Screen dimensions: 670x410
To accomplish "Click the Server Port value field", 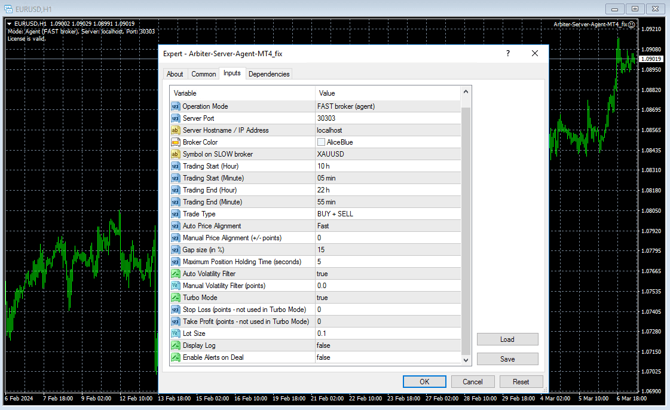I will coord(387,118).
